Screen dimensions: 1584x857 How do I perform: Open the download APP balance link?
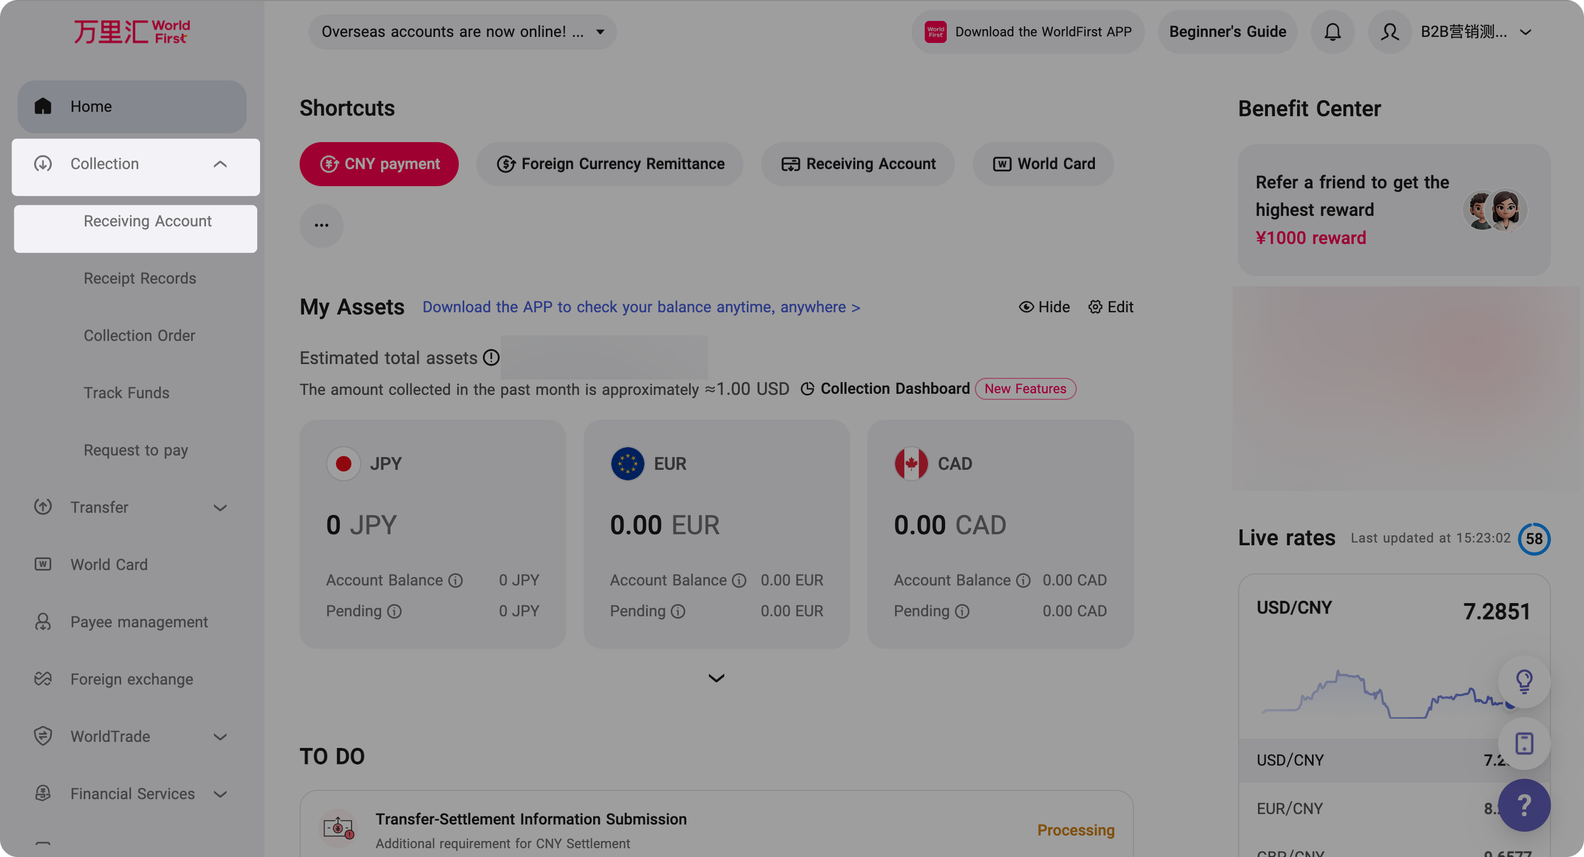641,307
